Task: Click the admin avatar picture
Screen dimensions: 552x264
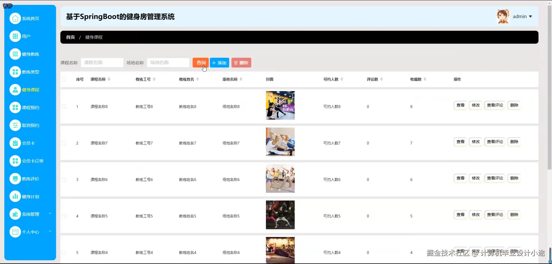Action: click(503, 16)
